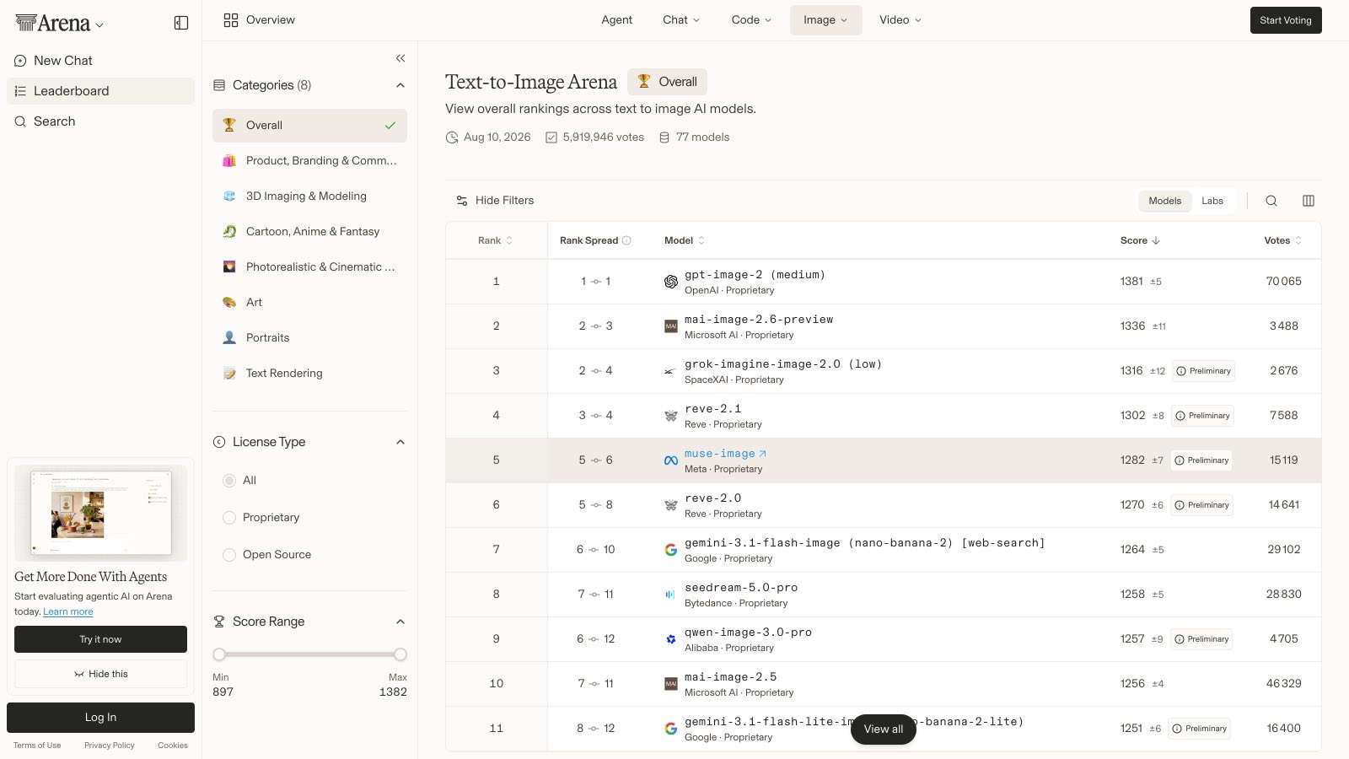Click the Hide this button

click(x=100, y=674)
